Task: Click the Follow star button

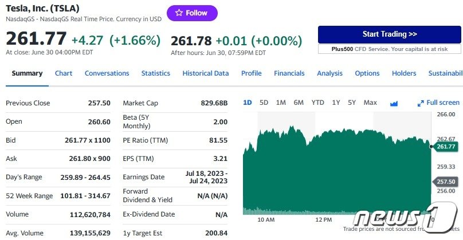Action: pyautogui.click(x=192, y=13)
